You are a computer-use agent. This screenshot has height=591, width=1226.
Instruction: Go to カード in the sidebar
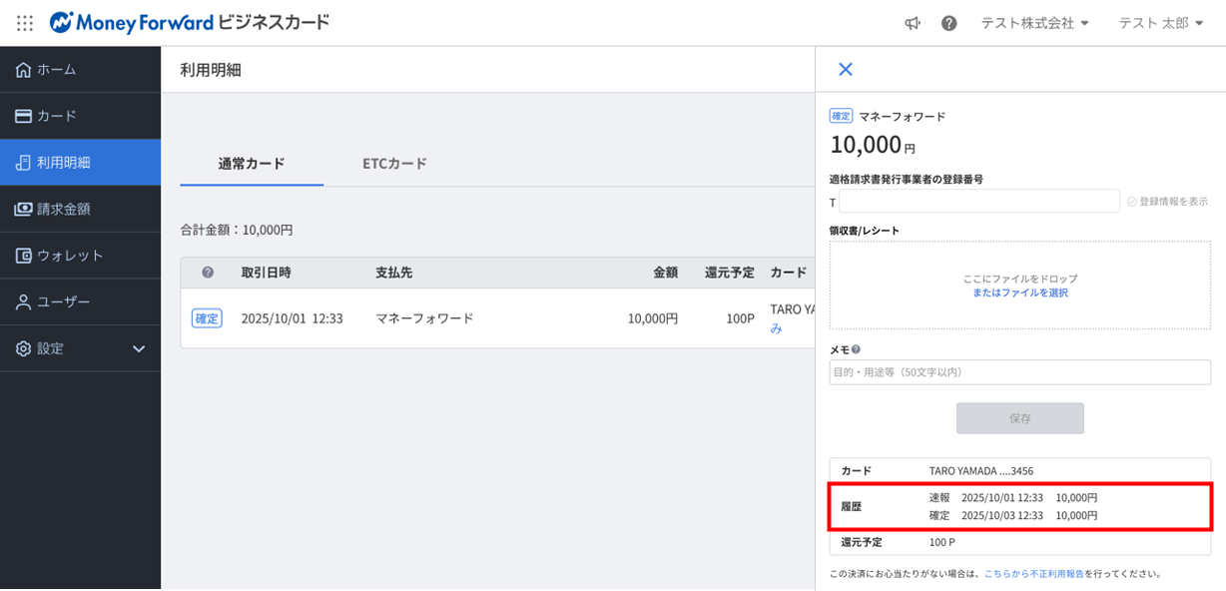80,116
